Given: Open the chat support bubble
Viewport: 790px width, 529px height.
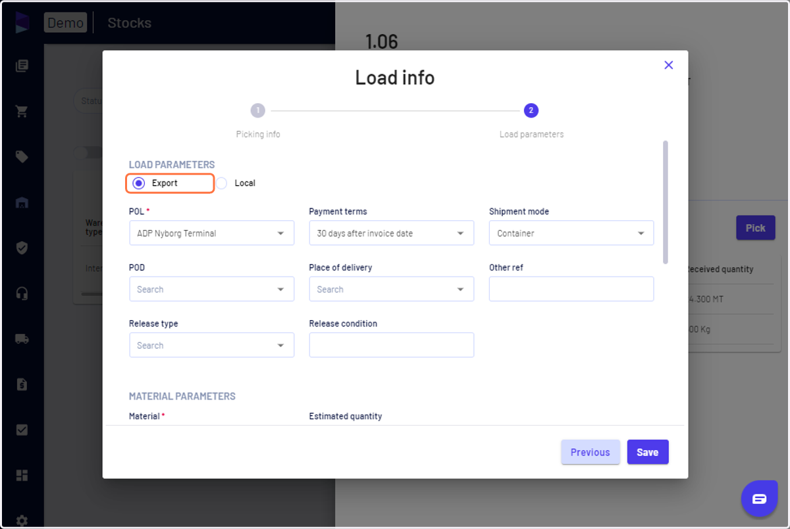Looking at the screenshot, I should pyautogui.click(x=759, y=499).
